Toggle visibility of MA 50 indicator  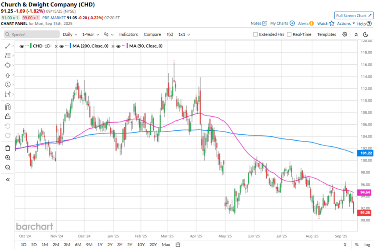(118, 46)
